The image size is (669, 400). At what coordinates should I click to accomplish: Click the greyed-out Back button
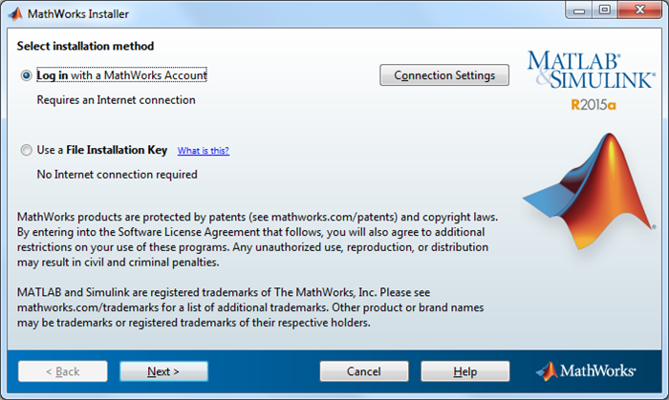click(x=62, y=370)
